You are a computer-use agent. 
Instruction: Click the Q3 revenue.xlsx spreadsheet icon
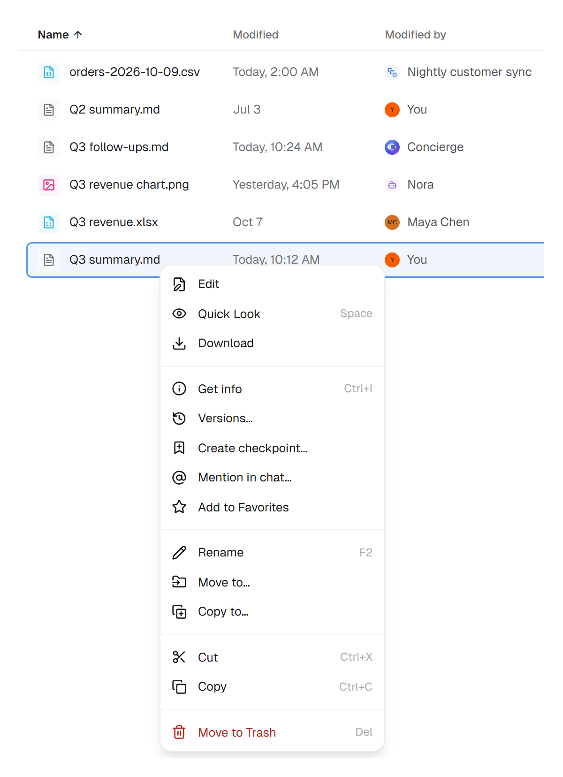(x=49, y=222)
